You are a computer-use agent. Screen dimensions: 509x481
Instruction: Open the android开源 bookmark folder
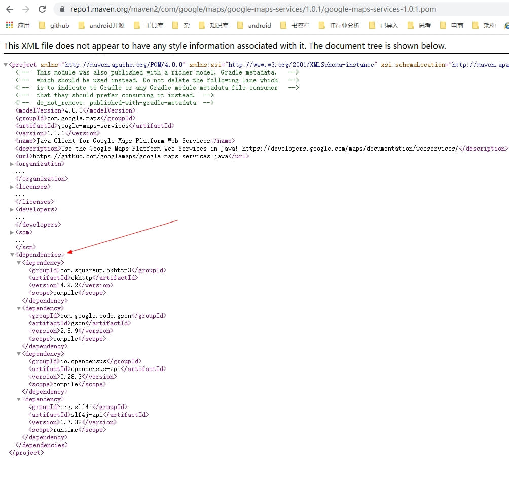(101, 25)
